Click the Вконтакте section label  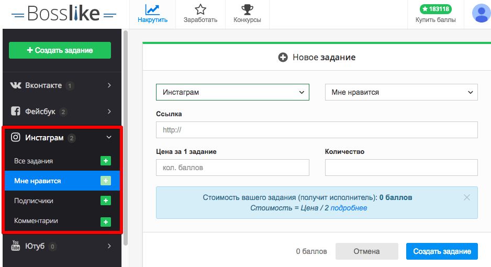click(x=43, y=85)
